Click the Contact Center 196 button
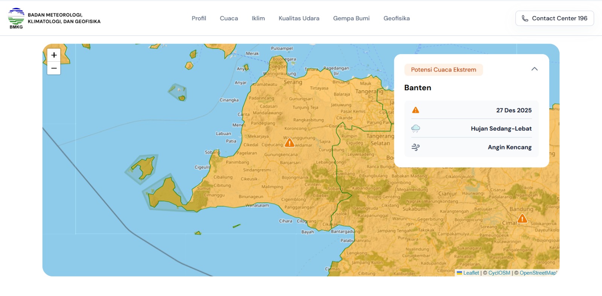The height and width of the screenshot is (296, 602). (554, 18)
